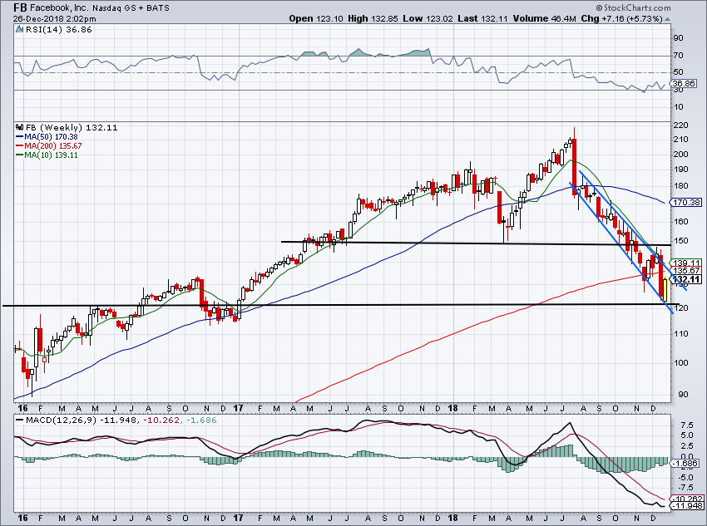Click the 26-Dec-2018 2:02pm timestamp
Screen dimensions: 707x526
(55, 19)
